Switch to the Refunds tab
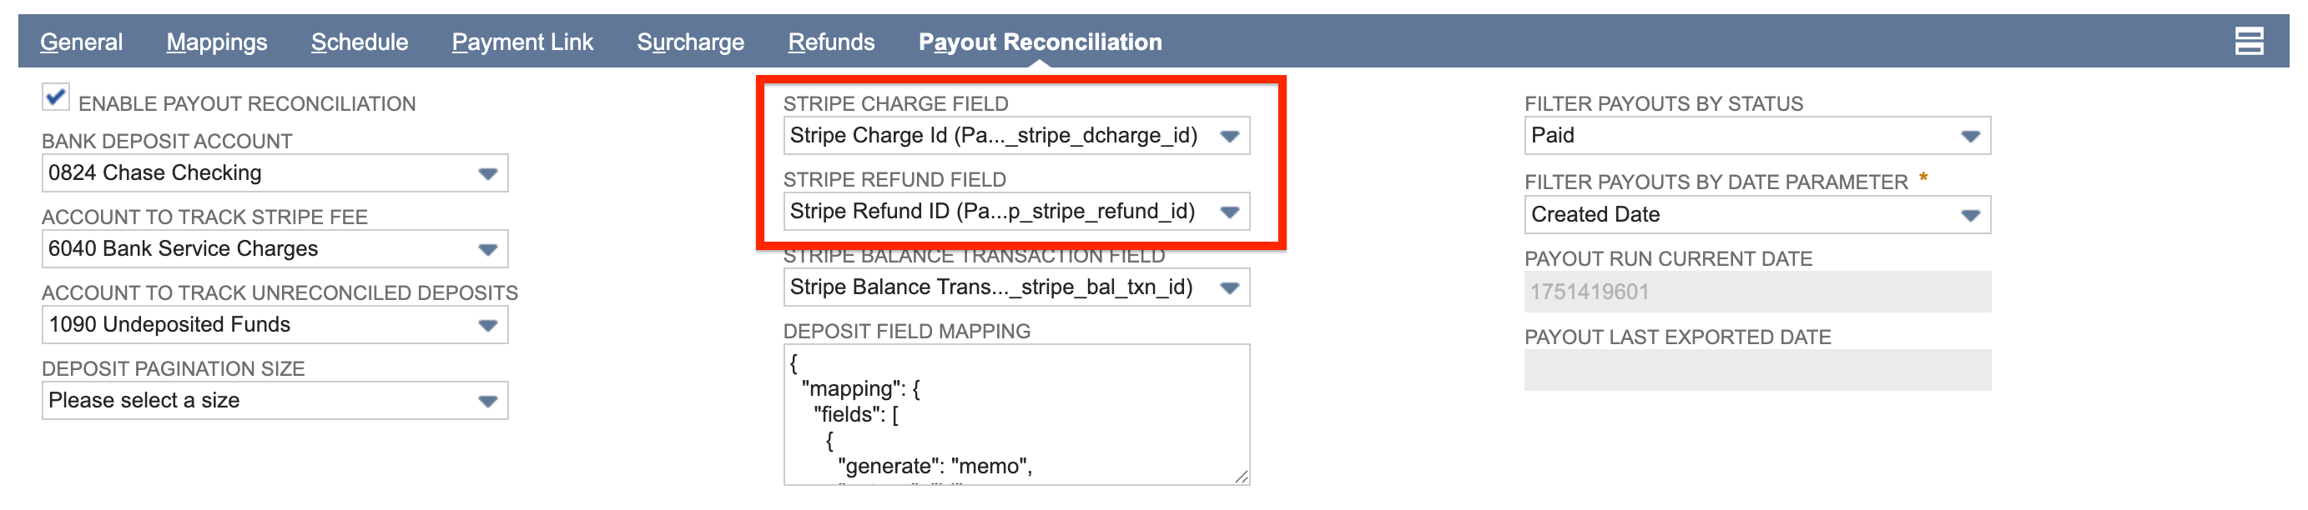This screenshot has width=2308, height=510. 830,41
